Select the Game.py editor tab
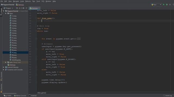This screenshot has width=174, height=97. coord(35,8)
